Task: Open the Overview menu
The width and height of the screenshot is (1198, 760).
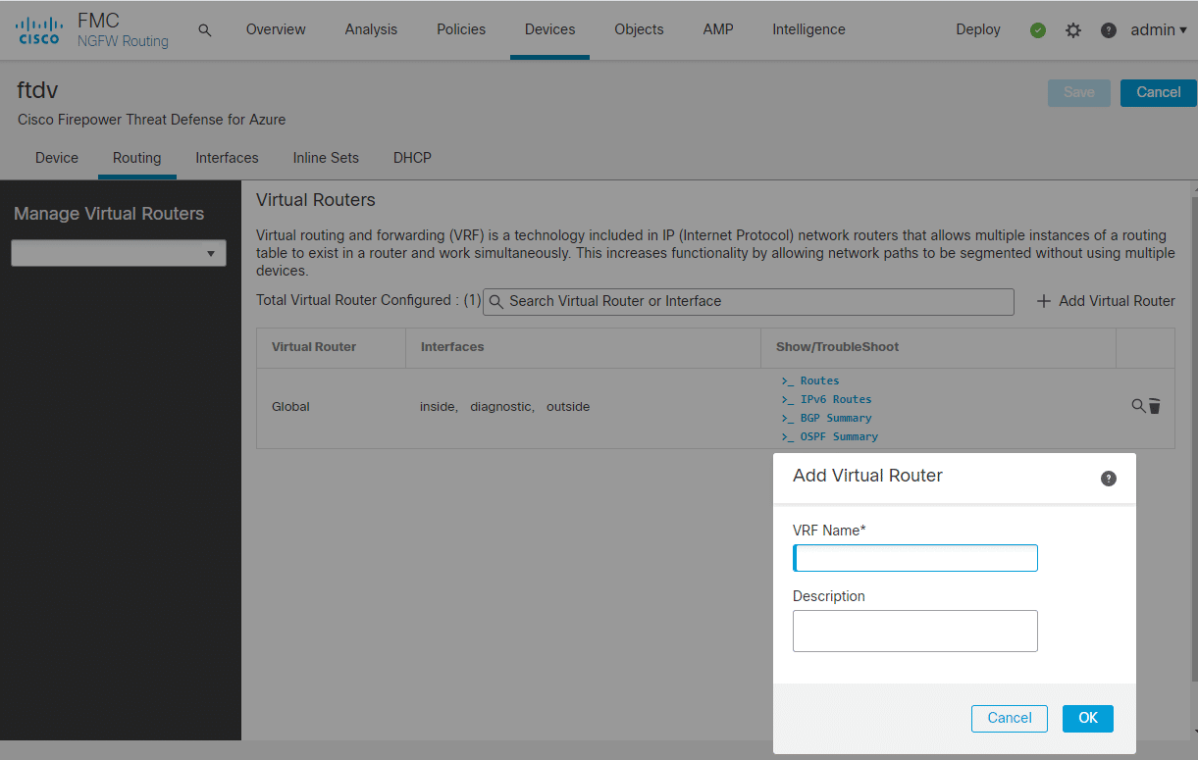Action: coord(276,29)
